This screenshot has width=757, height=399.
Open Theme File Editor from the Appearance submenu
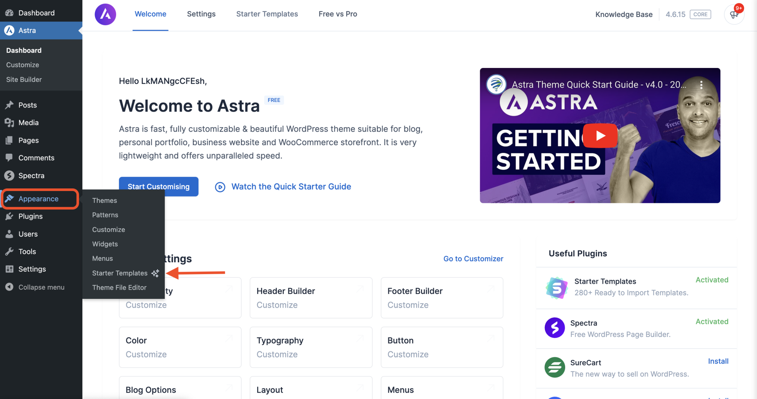[x=119, y=287]
